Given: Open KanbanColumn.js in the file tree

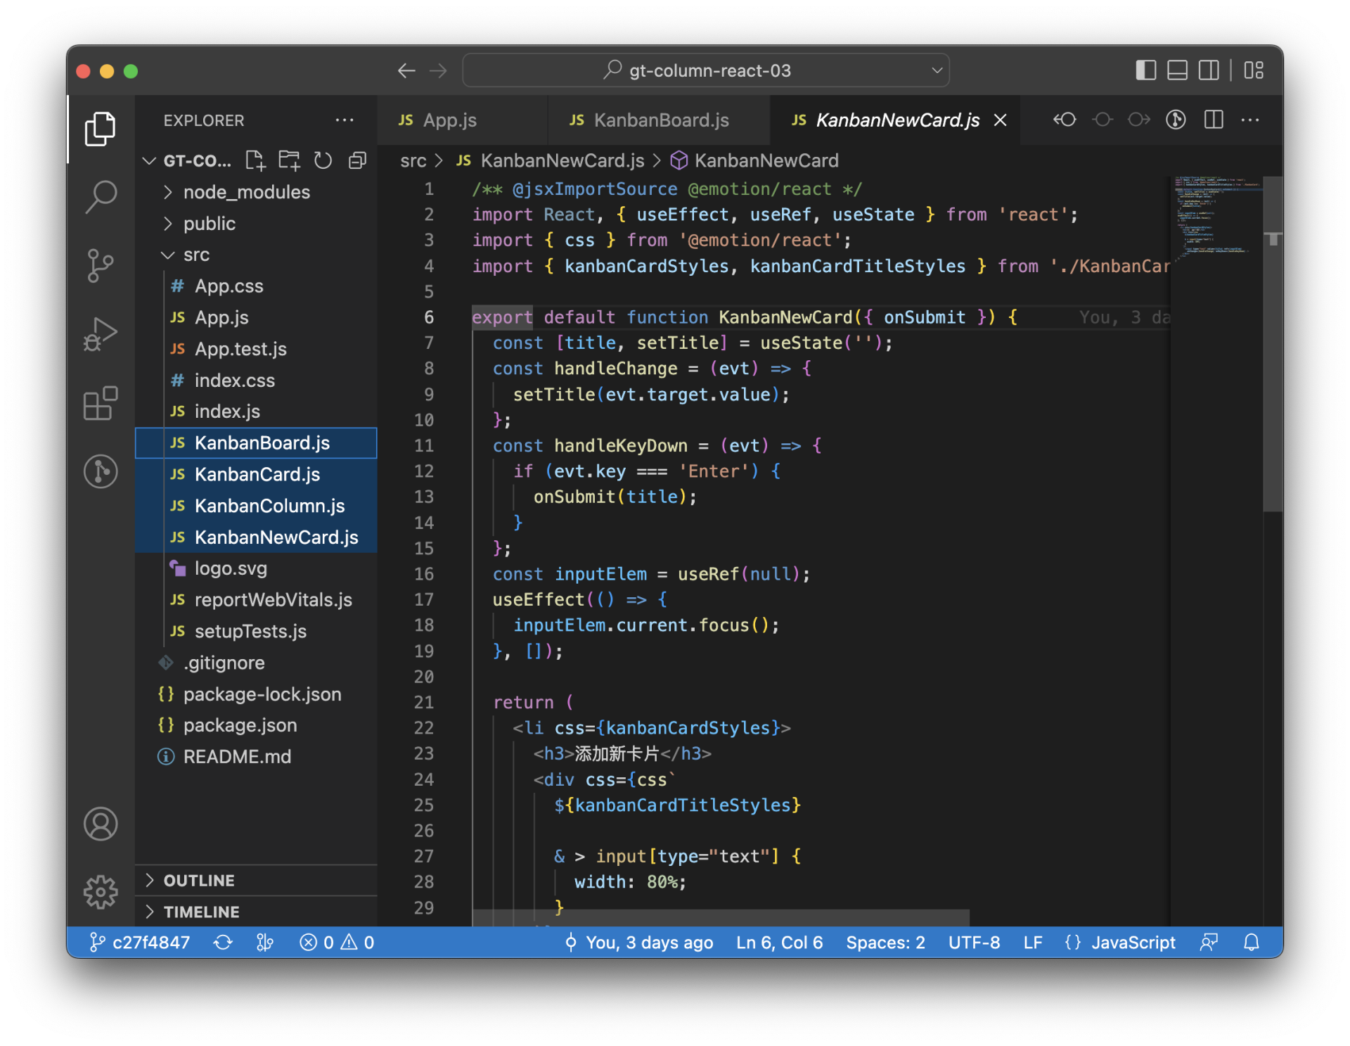Looking at the screenshot, I should (256, 506).
